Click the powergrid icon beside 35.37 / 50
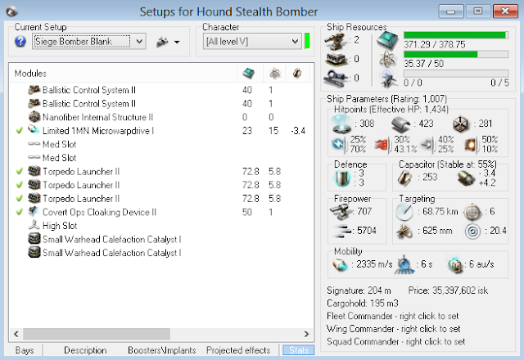 coord(387,60)
